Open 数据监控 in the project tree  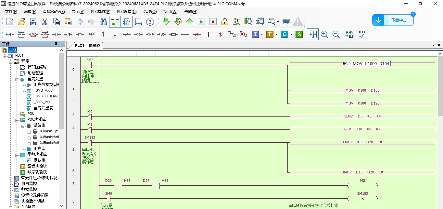[x=29, y=189]
